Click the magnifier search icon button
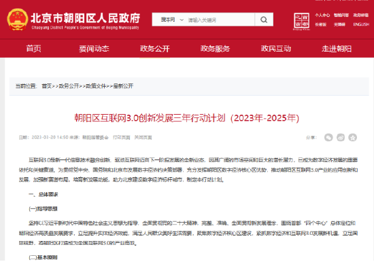This screenshot has width=374, height=264. 264,20
